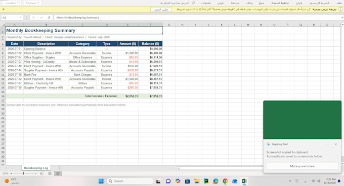This screenshot has width=344, height=186.
Task: Go to next sheet arrow
Action: 12,168
